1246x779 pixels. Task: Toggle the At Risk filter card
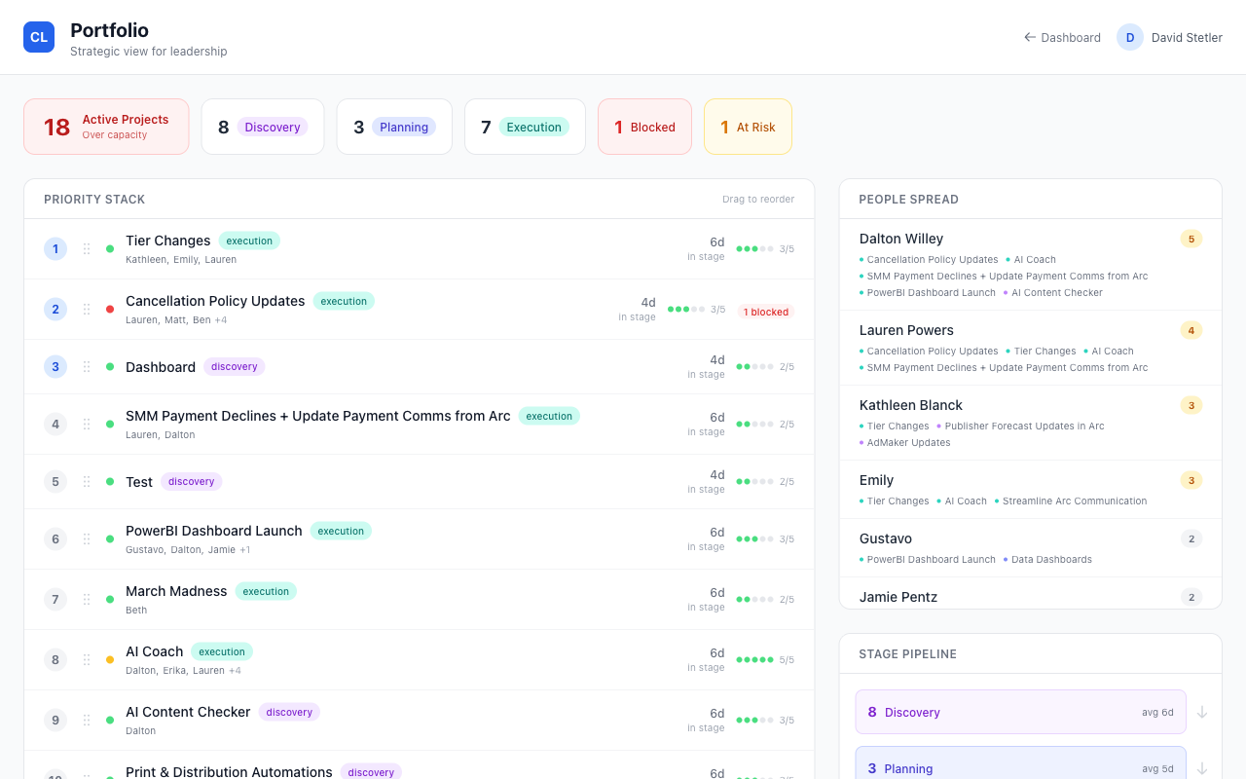coord(748,127)
